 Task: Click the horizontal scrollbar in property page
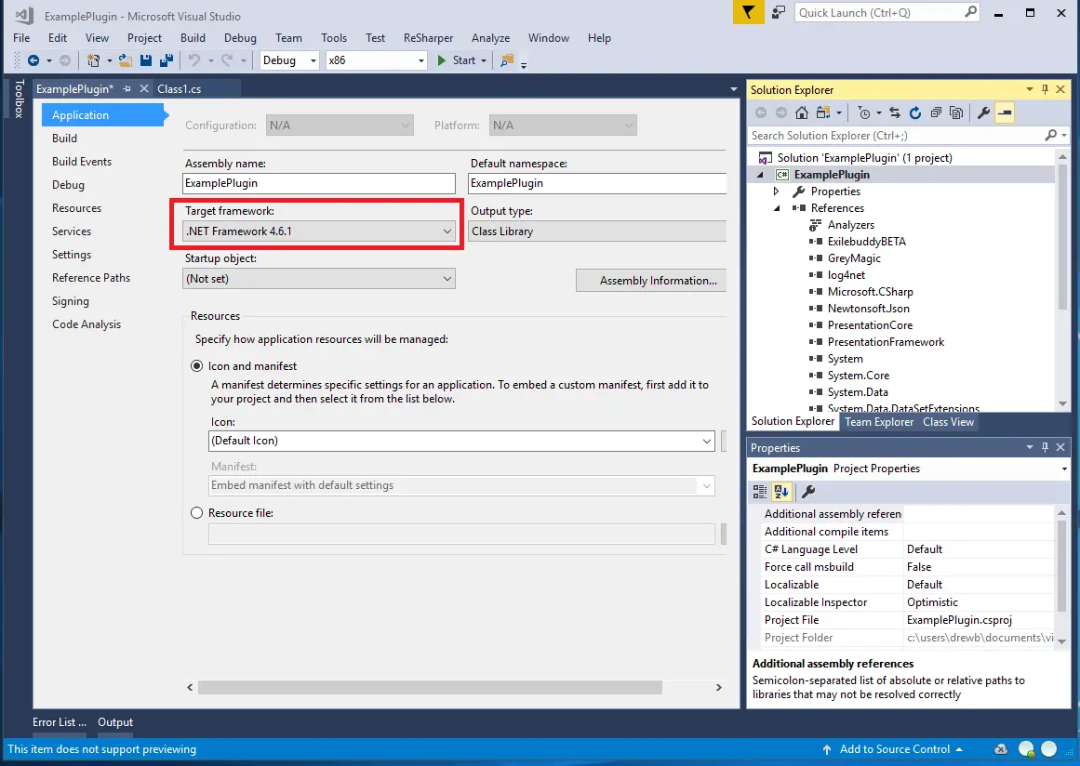pyautogui.click(x=430, y=688)
